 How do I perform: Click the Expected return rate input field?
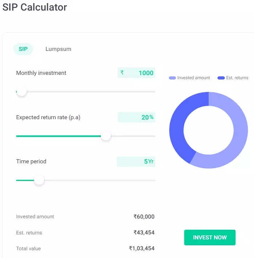136,117
